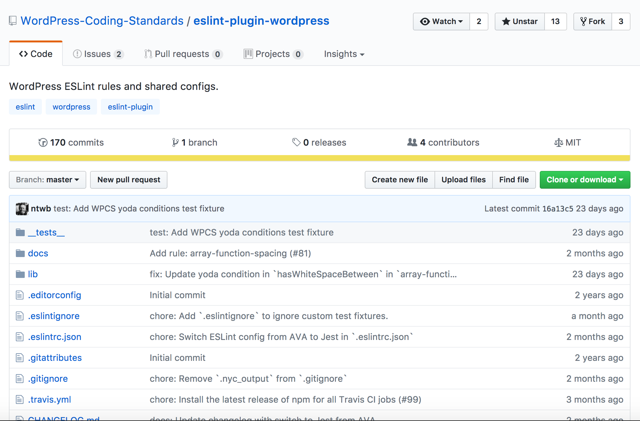Click the .editorconfig file icon
Viewport: 640px width, 421px height.
click(20, 295)
